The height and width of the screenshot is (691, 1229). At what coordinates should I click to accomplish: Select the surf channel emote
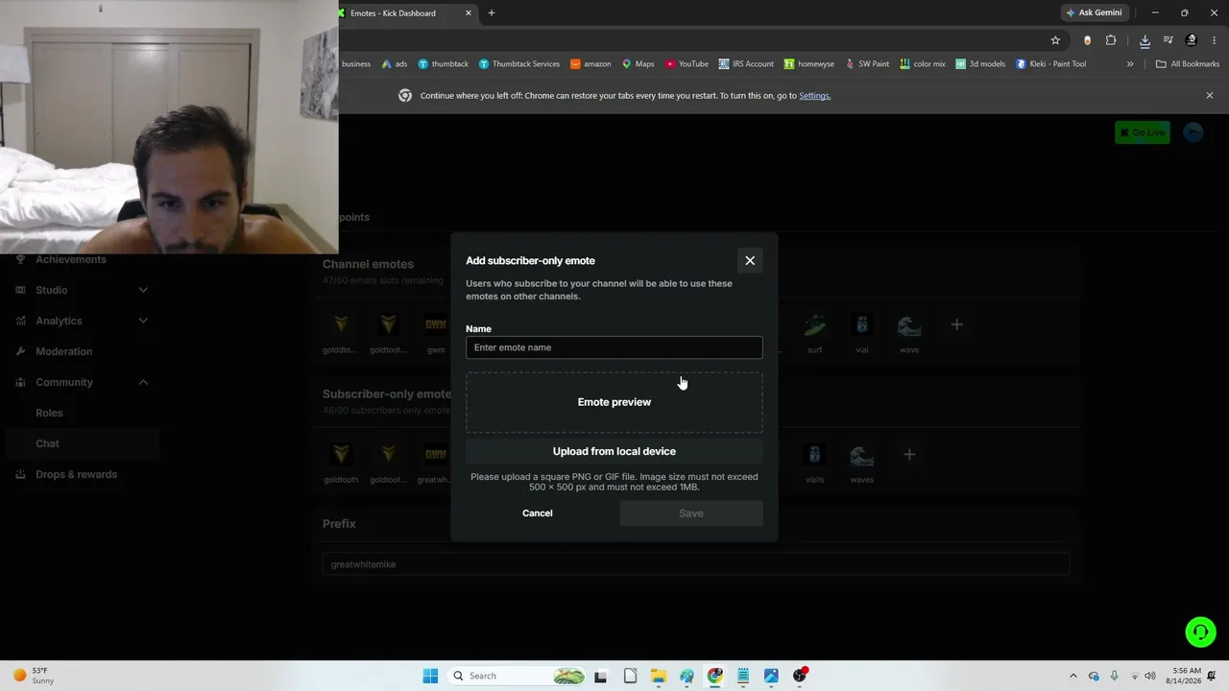point(814,332)
